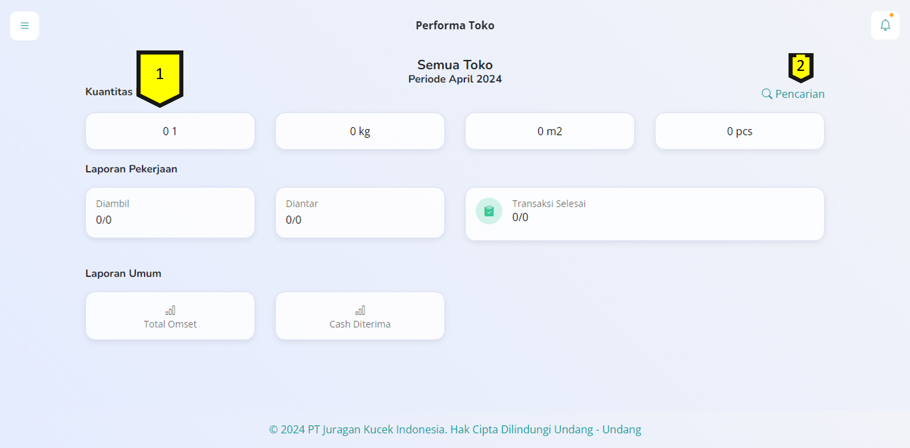Open the Pencarian search link
Screen dimensions: 910x448
[799, 94]
